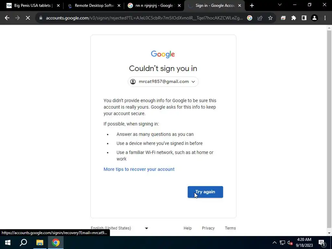Click text Use a device where you've signed in before
The width and height of the screenshot is (332, 249).
[x=160, y=144]
